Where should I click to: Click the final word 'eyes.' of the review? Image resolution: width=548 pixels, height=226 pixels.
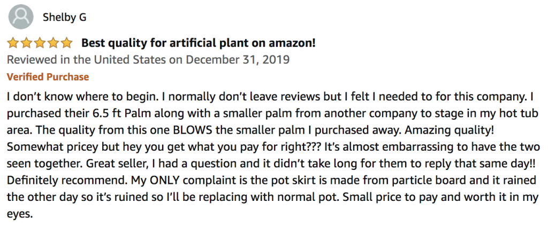click(20, 214)
